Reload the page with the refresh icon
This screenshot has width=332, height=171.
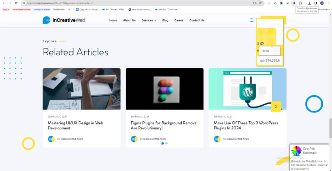[x=16, y=3]
